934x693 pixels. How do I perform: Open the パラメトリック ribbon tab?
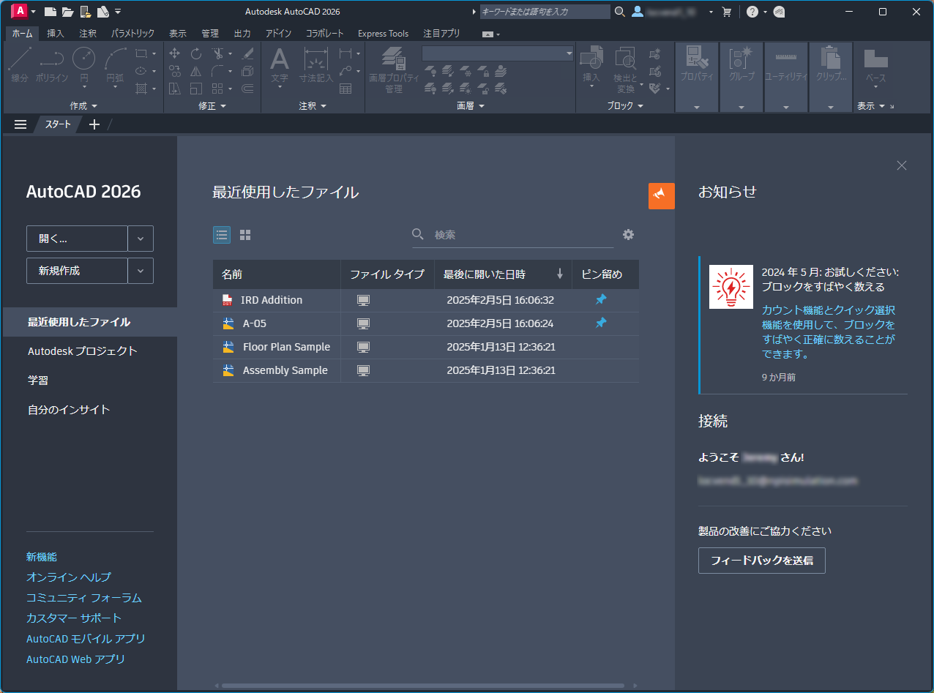tap(132, 34)
